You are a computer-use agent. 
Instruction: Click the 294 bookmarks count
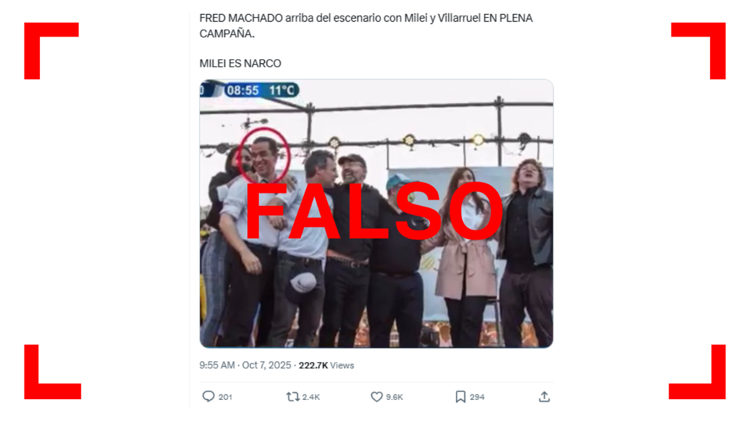tap(477, 397)
